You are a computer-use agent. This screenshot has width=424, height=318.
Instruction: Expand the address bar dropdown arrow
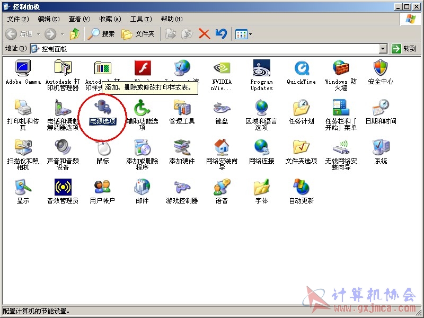tap(383, 49)
